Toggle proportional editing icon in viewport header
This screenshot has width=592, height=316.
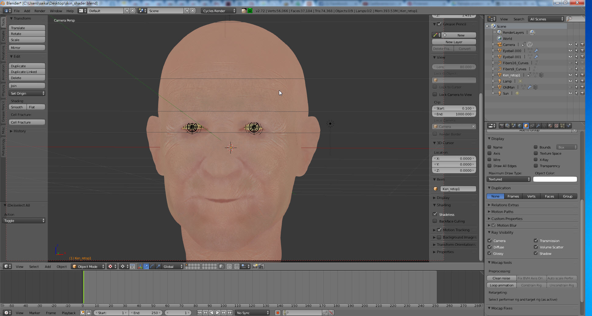click(229, 266)
